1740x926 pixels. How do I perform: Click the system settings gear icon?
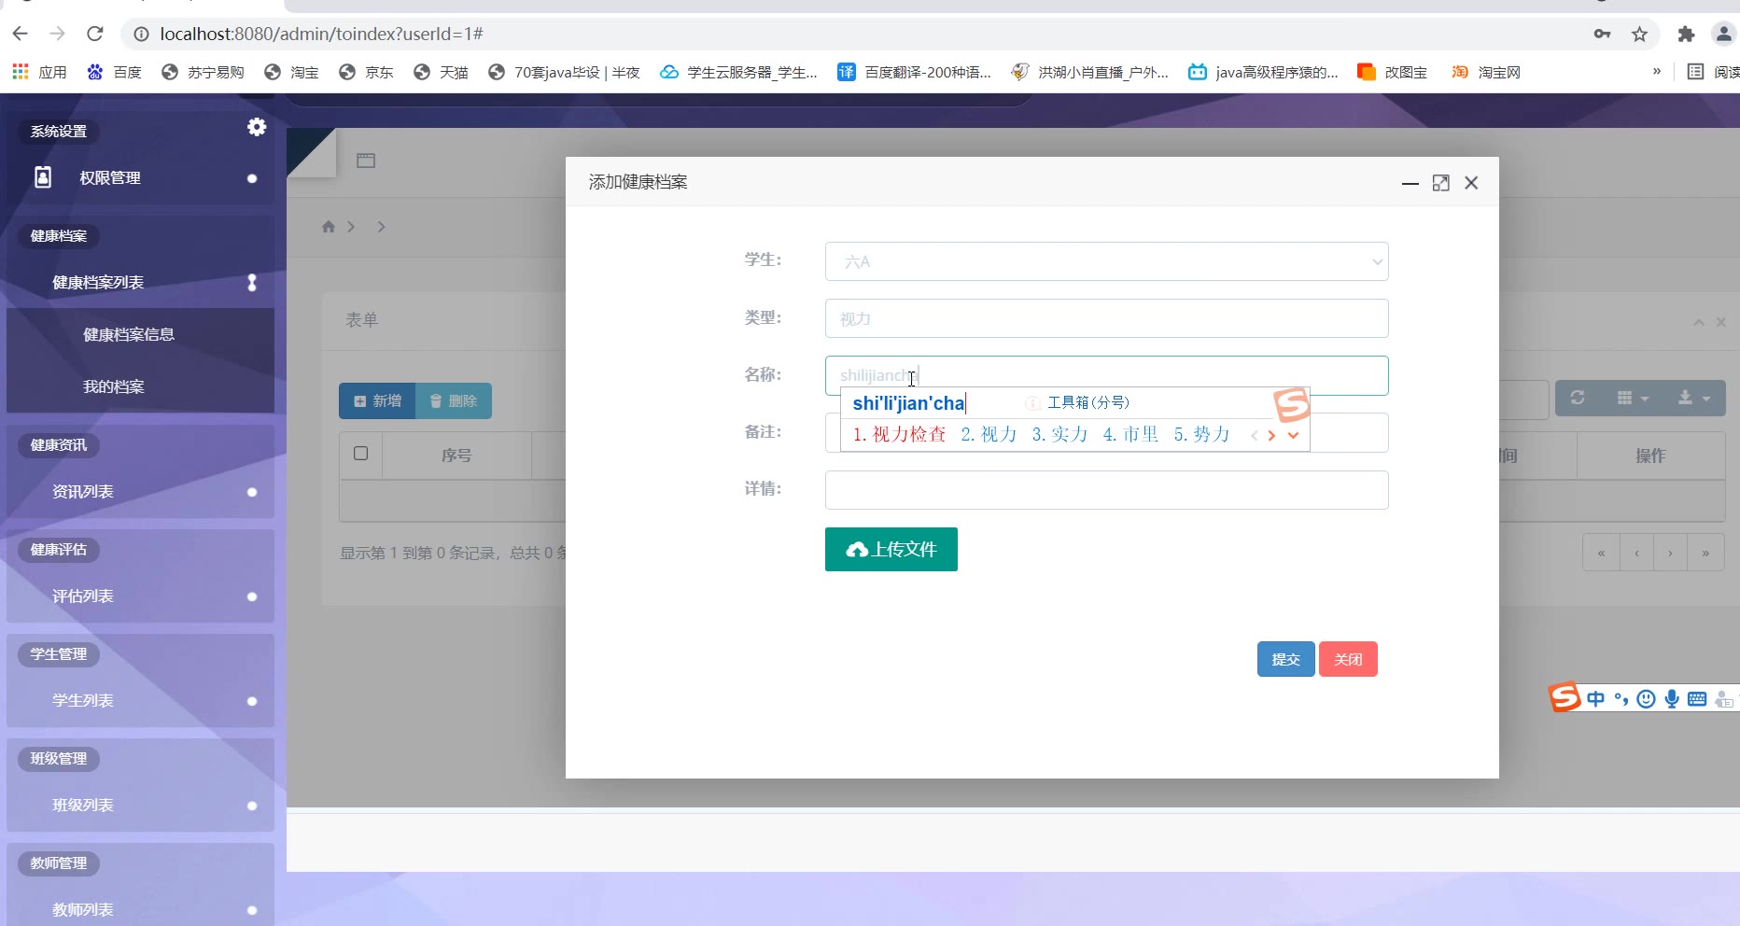click(x=257, y=127)
